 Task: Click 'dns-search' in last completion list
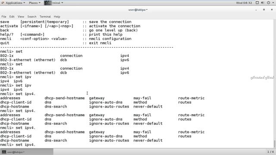coord(56,140)
